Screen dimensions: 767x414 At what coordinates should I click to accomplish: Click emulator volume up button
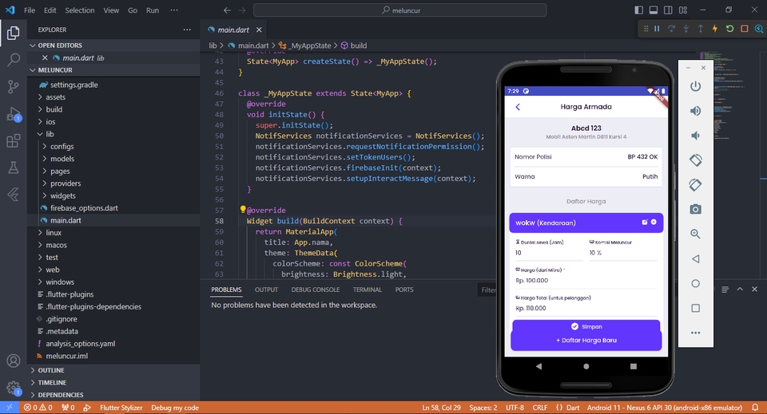tap(696, 111)
